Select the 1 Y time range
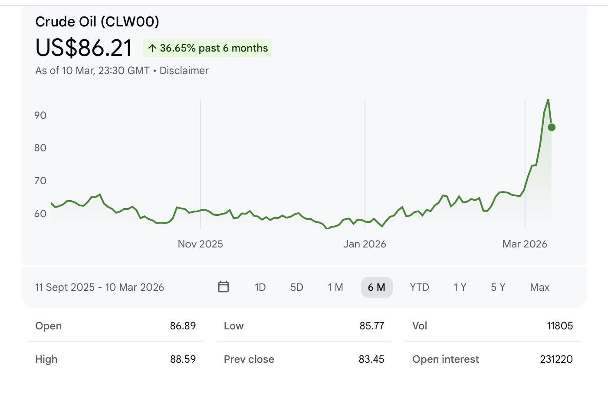This screenshot has width=608, height=397. 460,287
